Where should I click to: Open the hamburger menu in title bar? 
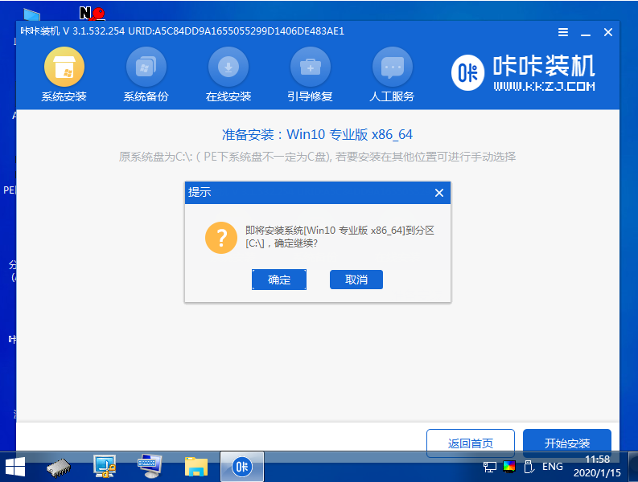pos(563,32)
